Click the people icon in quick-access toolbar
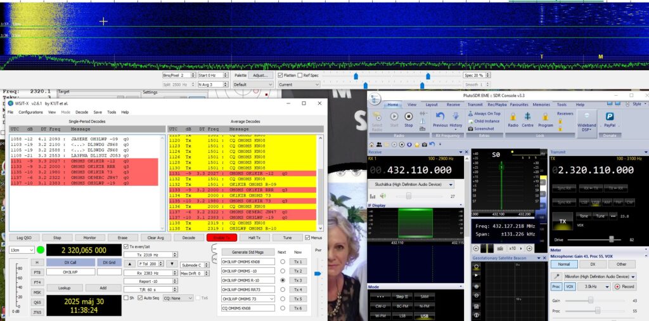The image size is (649, 321). click(x=379, y=144)
